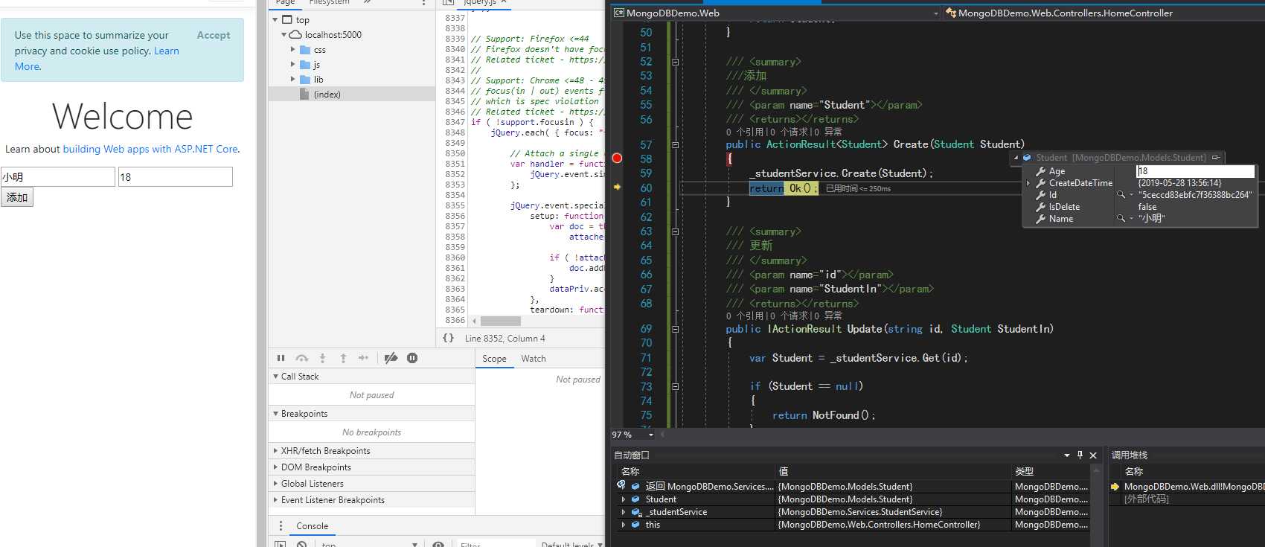Collapse the localhost:5000 node
The image size is (1265, 547).
coord(284,35)
